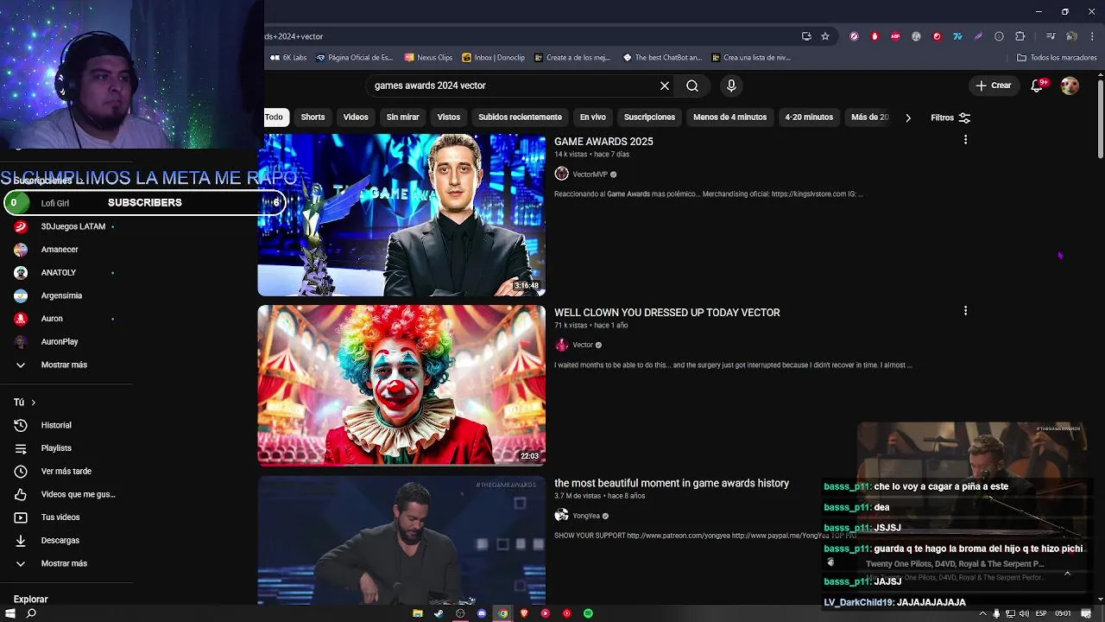1105x622 pixels.
Task: Open the options menu for GAME AWARDS 2025 video
Action: pyautogui.click(x=965, y=140)
